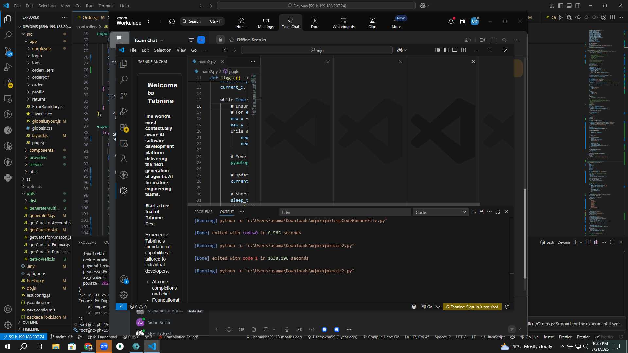Open Testing flask icon in mjm window
Viewport: 628px width, 353px height.
pos(124,159)
